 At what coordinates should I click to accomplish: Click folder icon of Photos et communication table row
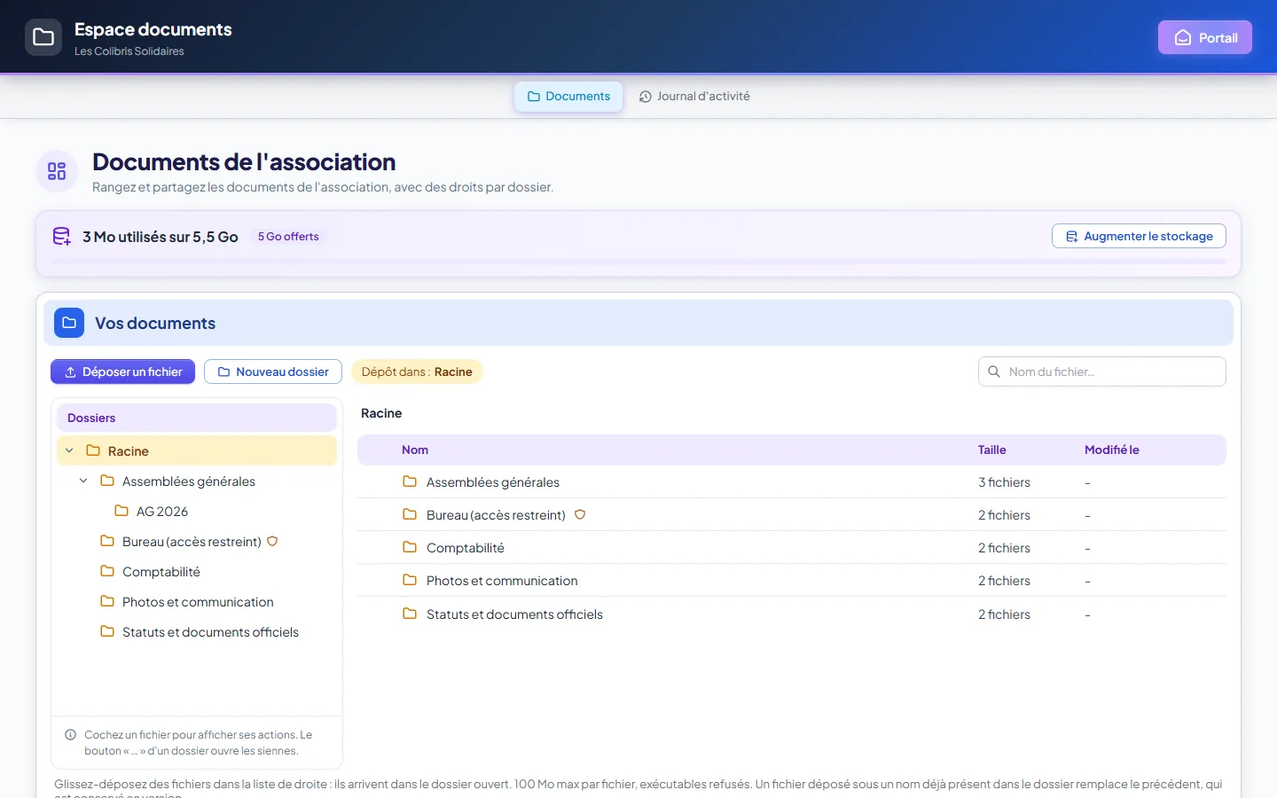410,580
